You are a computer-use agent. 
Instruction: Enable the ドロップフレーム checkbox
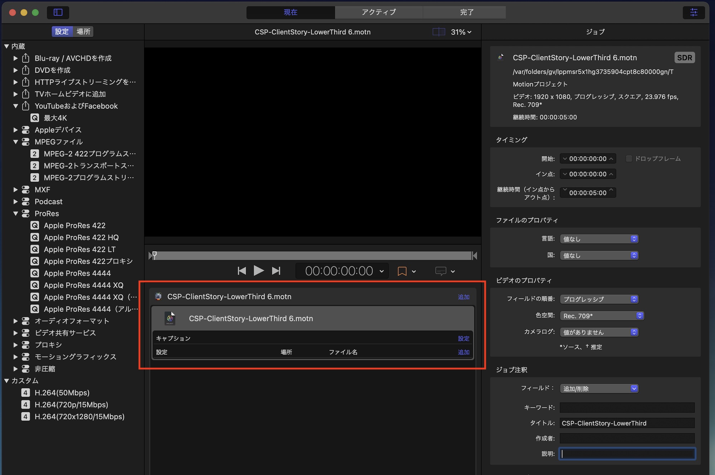point(629,159)
